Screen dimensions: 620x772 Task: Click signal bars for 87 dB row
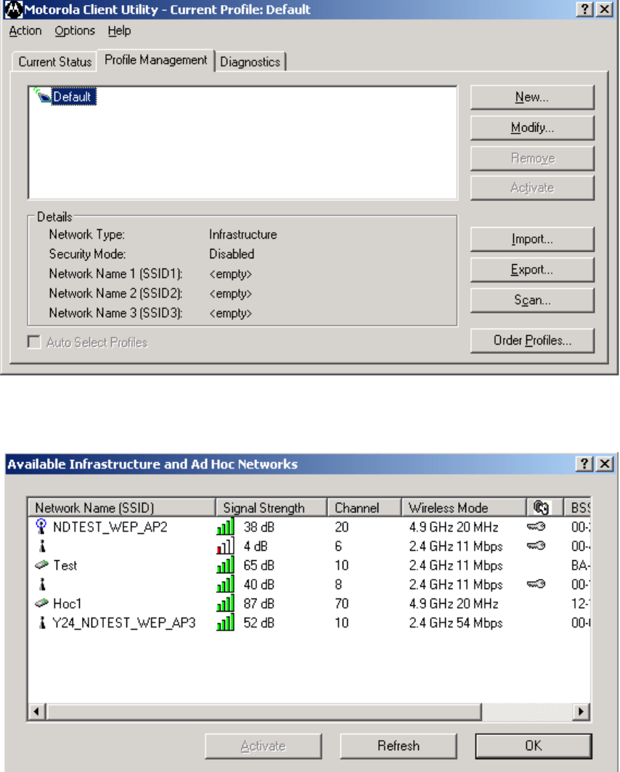(225, 604)
